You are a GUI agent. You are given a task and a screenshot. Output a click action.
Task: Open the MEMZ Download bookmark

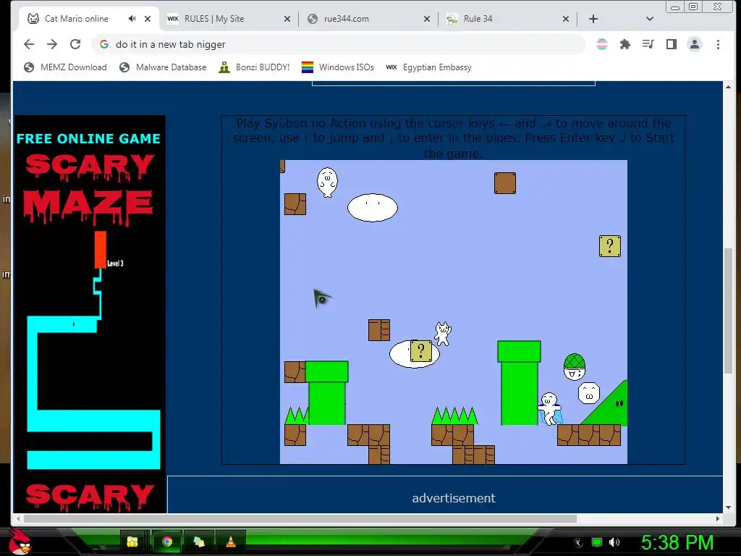[66, 67]
